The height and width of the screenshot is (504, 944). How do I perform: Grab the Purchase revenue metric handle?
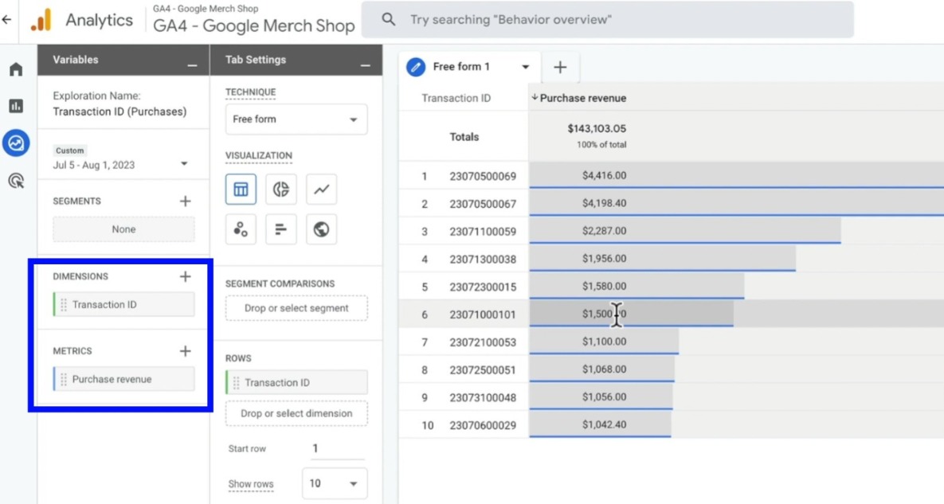pyautogui.click(x=64, y=380)
